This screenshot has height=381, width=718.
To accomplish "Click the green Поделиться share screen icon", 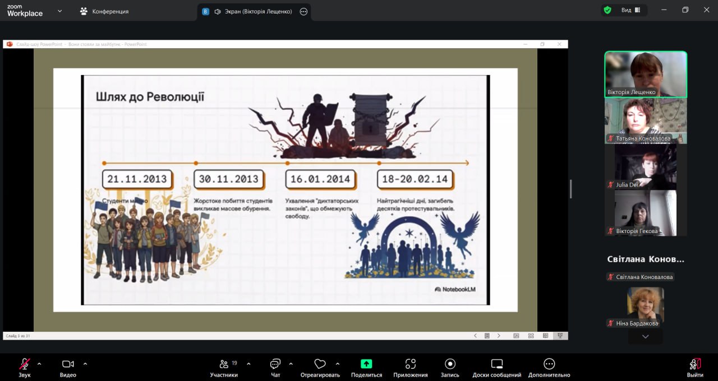I will [x=366, y=364].
